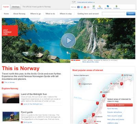This screenshot has height=124, width=137.
Task: Open More about this video link
Action: [90, 62]
